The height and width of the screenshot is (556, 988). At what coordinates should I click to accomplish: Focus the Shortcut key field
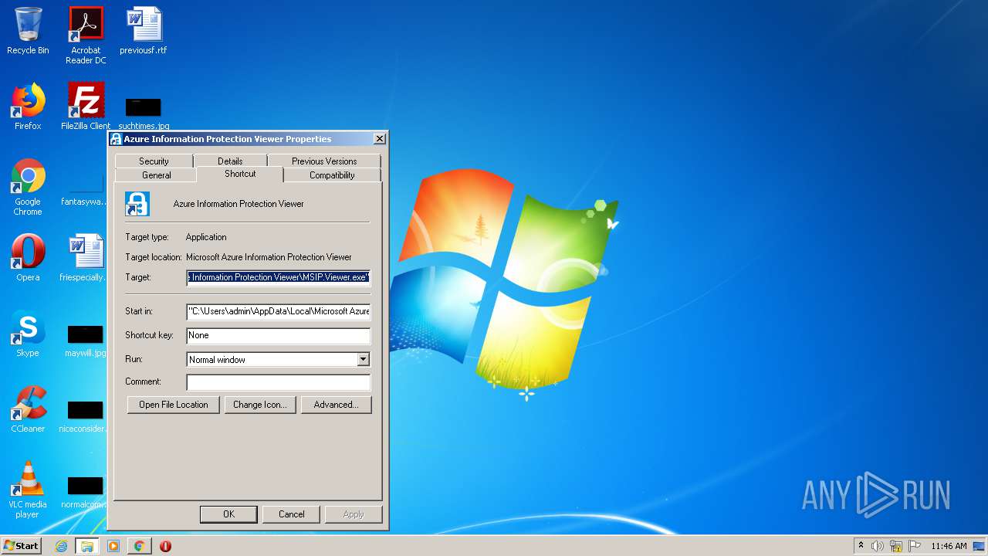pyautogui.click(x=279, y=335)
